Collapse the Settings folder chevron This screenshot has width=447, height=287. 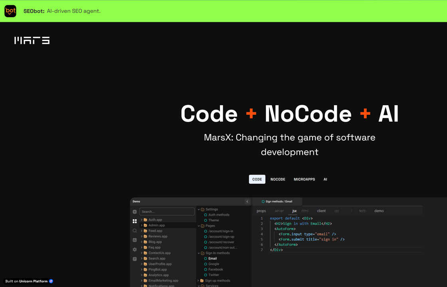(199, 210)
